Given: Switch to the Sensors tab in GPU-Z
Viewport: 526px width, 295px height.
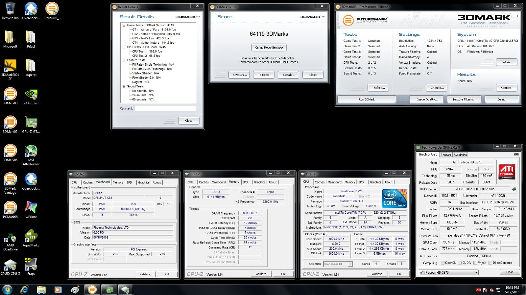Looking at the screenshot, I should tap(446, 155).
